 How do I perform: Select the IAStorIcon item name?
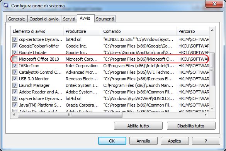(x=29, y=66)
